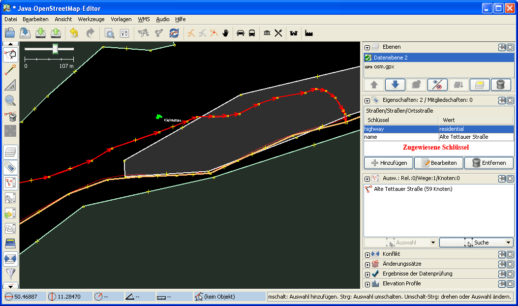
Task: Open the Suche dropdown arrow
Action: (x=508, y=243)
